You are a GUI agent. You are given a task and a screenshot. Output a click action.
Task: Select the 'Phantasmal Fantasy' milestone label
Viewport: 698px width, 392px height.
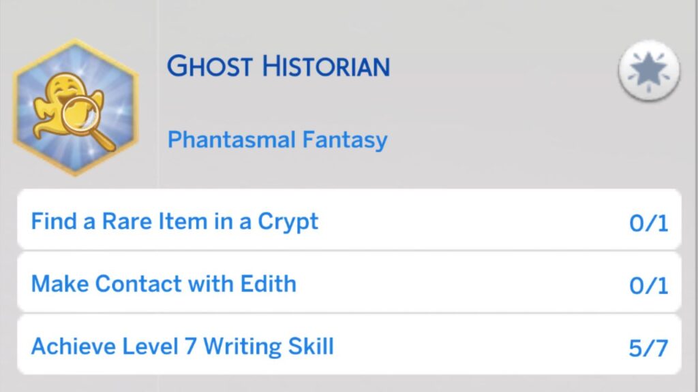[x=277, y=139]
